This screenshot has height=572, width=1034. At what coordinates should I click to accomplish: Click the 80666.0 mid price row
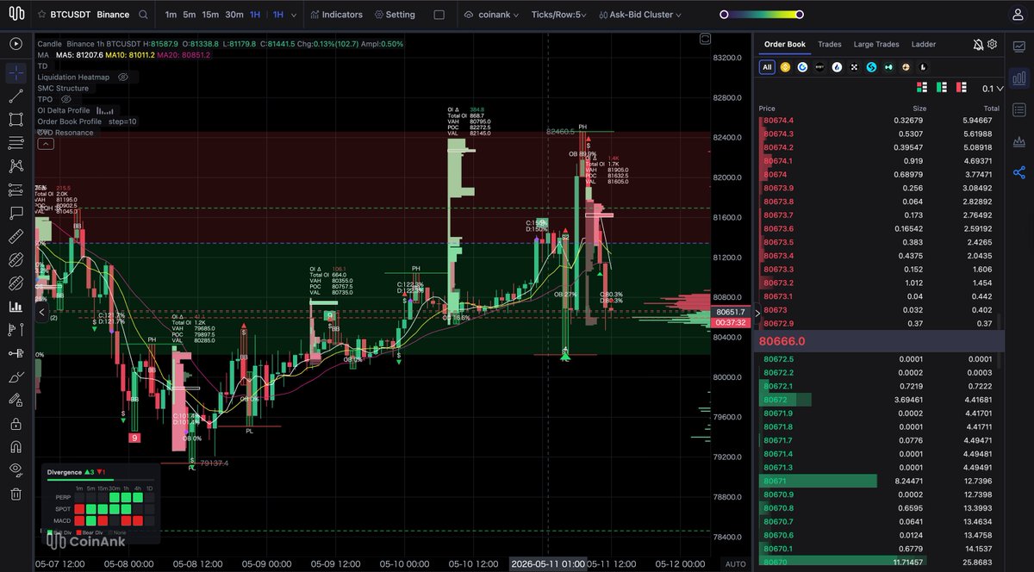879,341
